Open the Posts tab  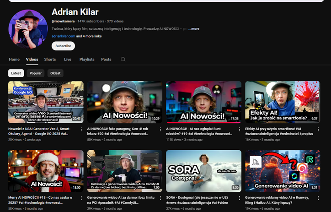106,60
